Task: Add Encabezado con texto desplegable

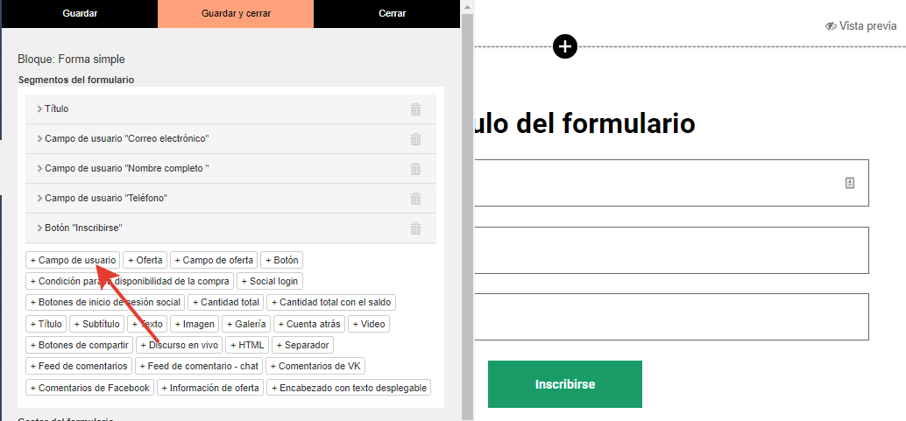Action: pos(349,388)
